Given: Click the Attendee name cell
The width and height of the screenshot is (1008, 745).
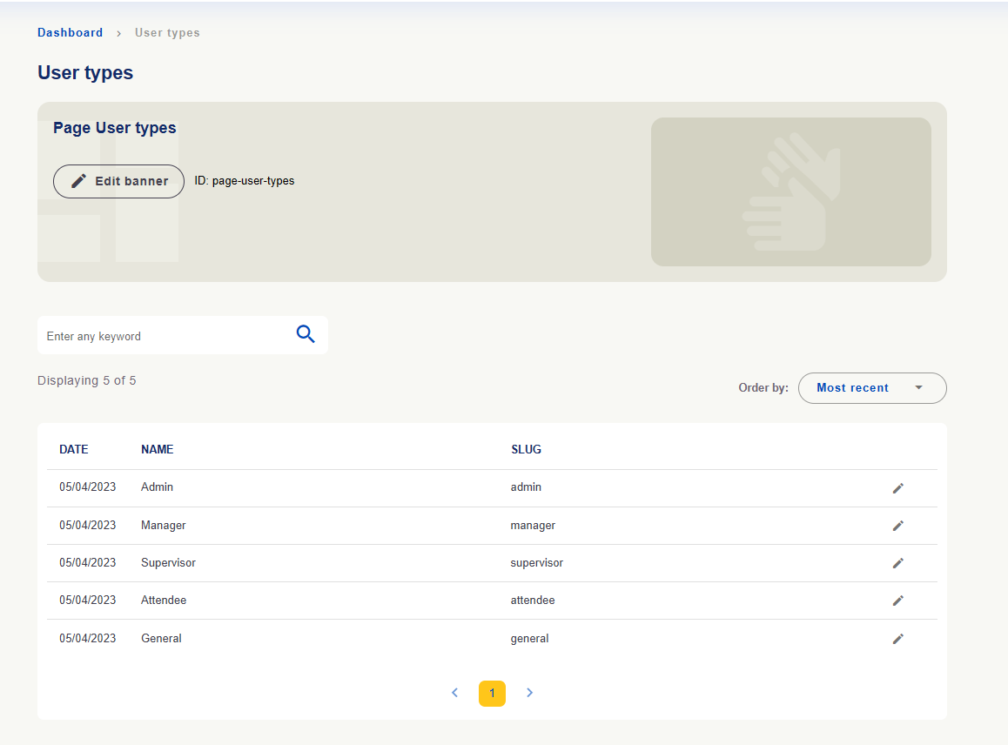Looking at the screenshot, I should point(164,600).
